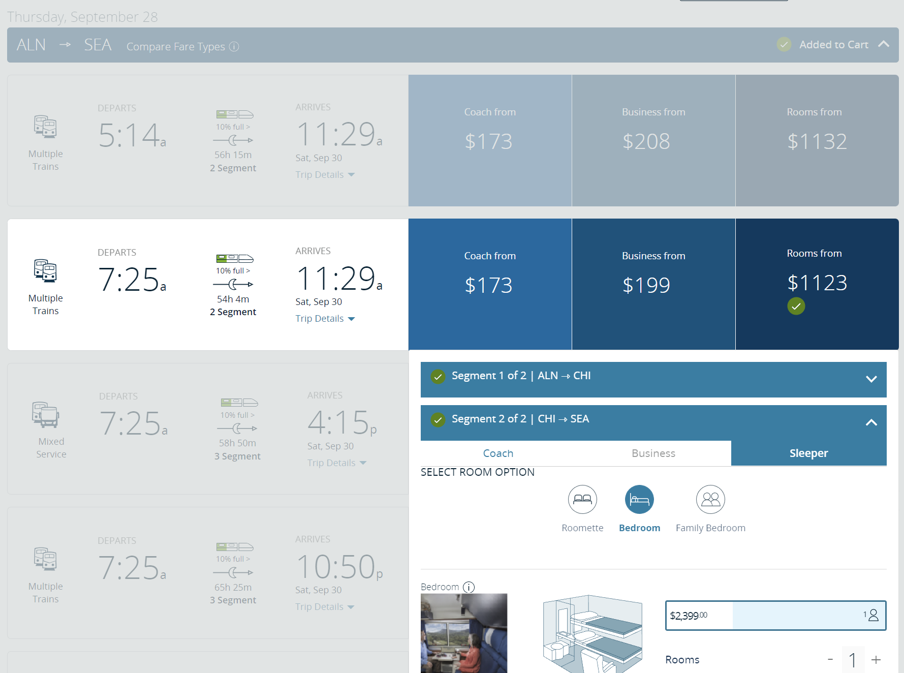Switch to the Business tab

[x=653, y=453]
